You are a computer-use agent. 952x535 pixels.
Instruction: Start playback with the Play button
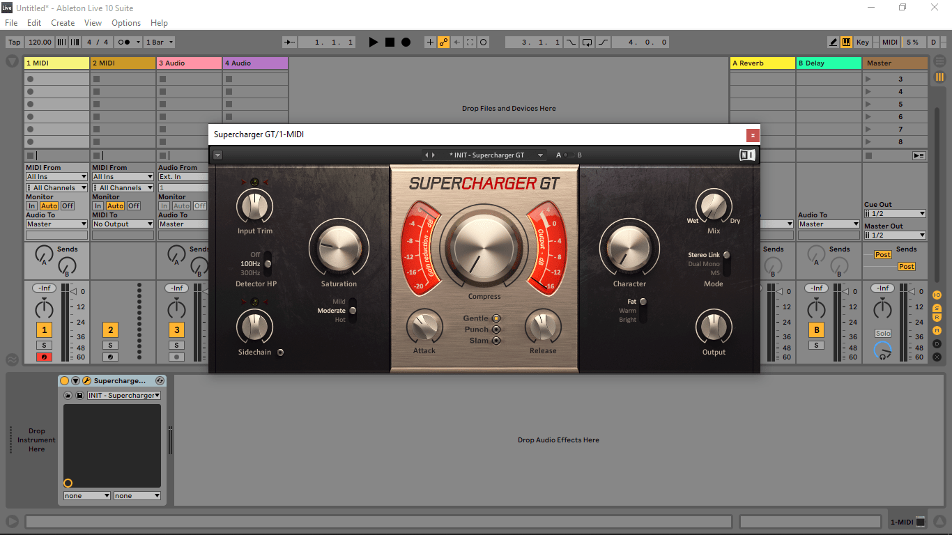(374, 42)
